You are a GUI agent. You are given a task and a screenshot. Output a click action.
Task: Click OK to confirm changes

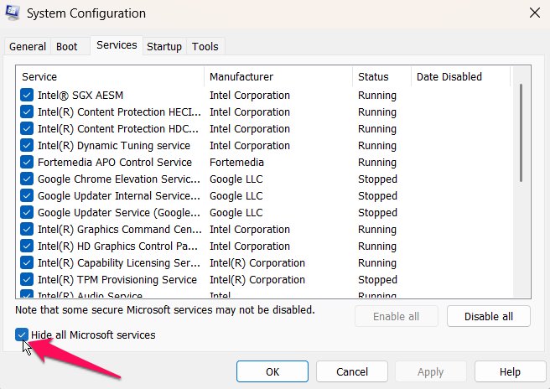pyautogui.click(x=272, y=371)
